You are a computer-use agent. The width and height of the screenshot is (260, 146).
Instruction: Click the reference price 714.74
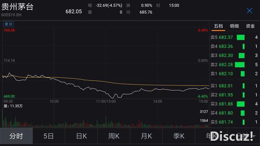coord(9,60)
